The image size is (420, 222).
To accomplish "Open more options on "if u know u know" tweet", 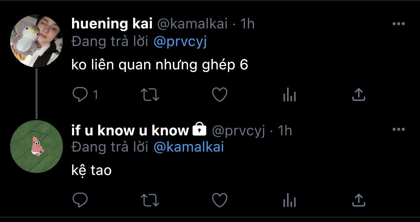I will [398, 129].
